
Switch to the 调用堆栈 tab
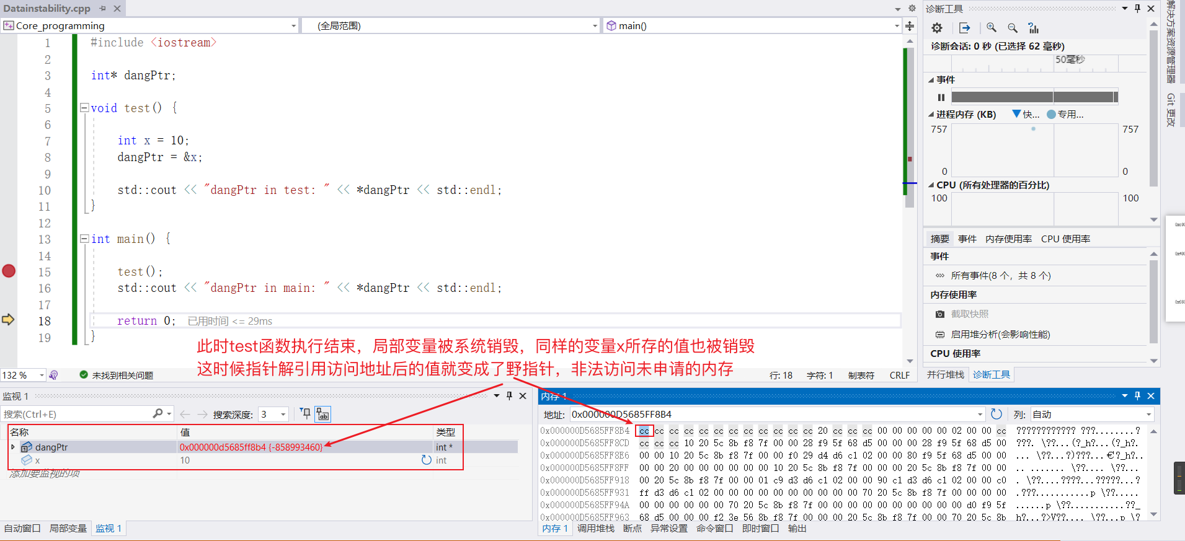pos(596,529)
